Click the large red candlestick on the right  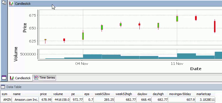215,27
